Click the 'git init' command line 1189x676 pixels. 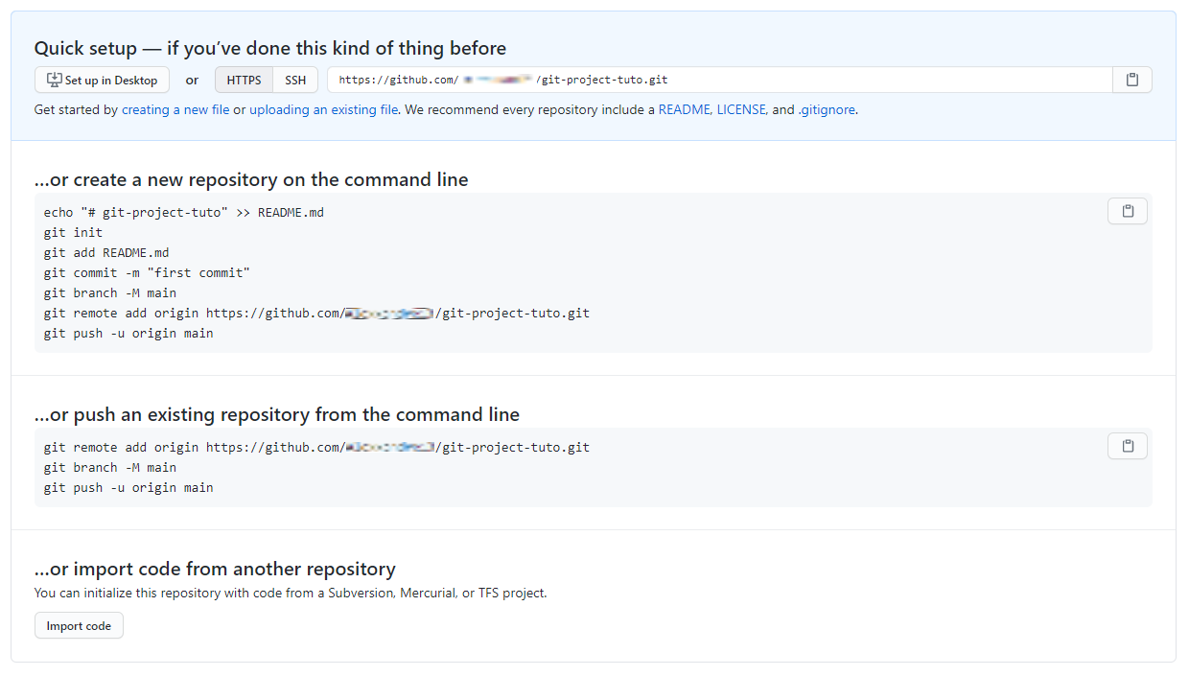tap(73, 232)
